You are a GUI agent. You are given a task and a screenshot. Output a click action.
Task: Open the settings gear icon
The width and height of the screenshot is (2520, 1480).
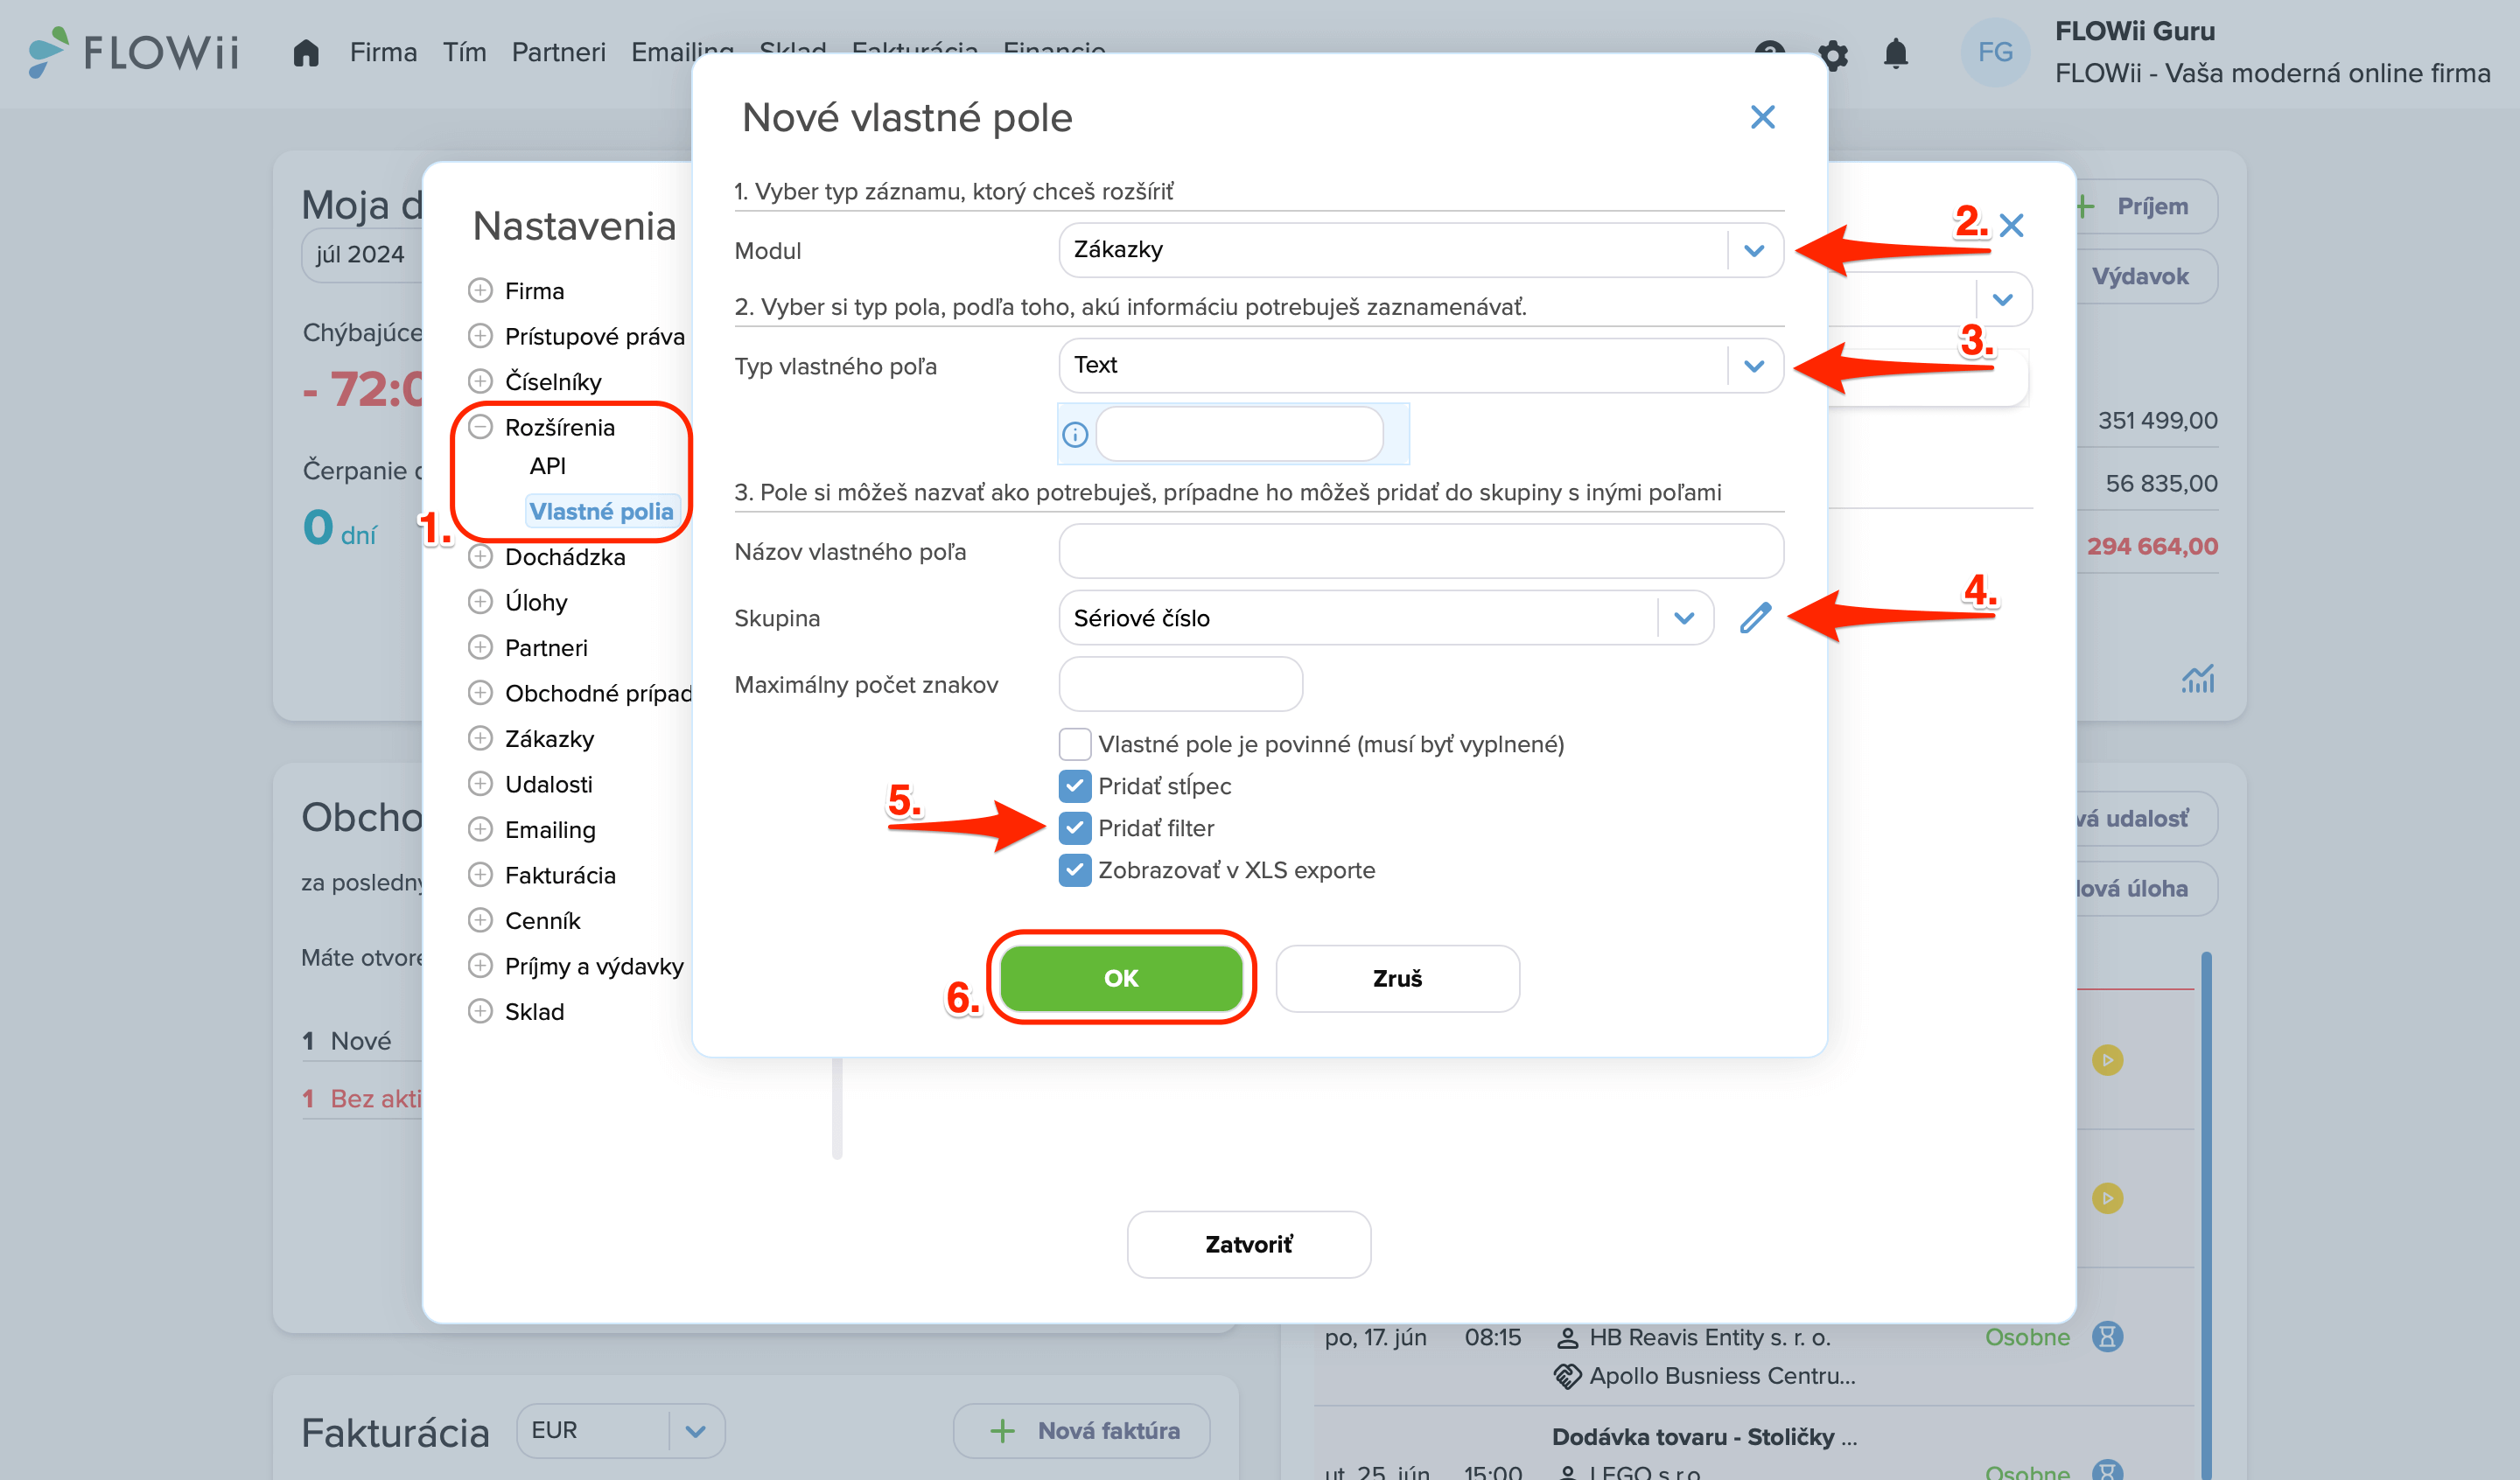pyautogui.click(x=1832, y=54)
